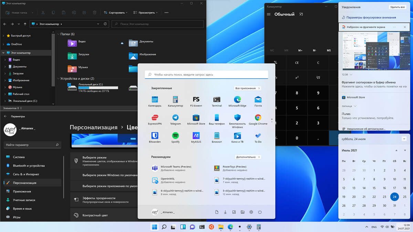Open FS Клиент pinned app
Screen dimensions: 413x232
pos(196,101)
